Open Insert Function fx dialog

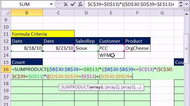[80, 4]
